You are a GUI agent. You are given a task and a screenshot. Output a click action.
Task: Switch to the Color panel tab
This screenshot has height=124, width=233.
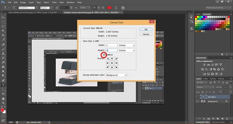198,14
